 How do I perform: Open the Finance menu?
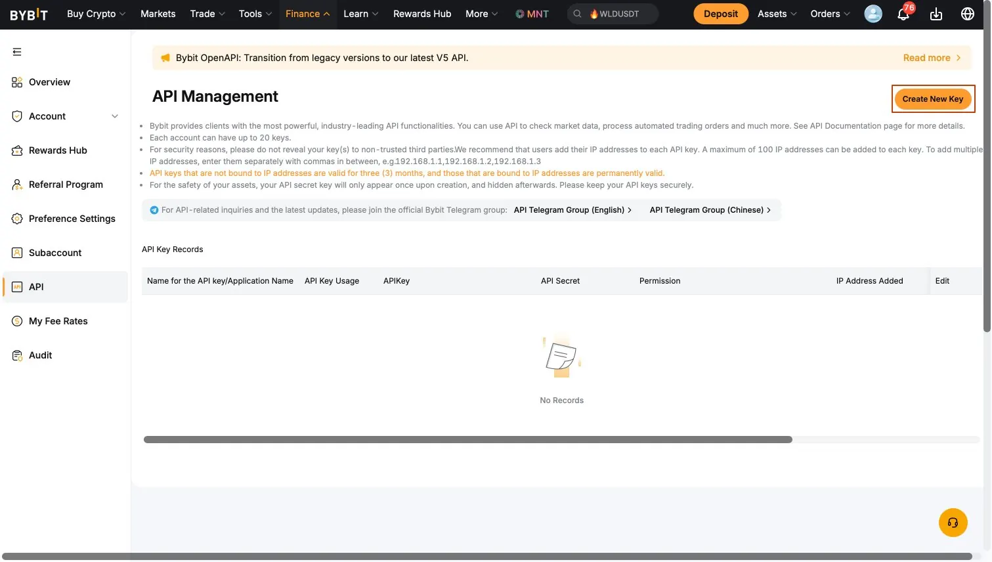tap(307, 14)
